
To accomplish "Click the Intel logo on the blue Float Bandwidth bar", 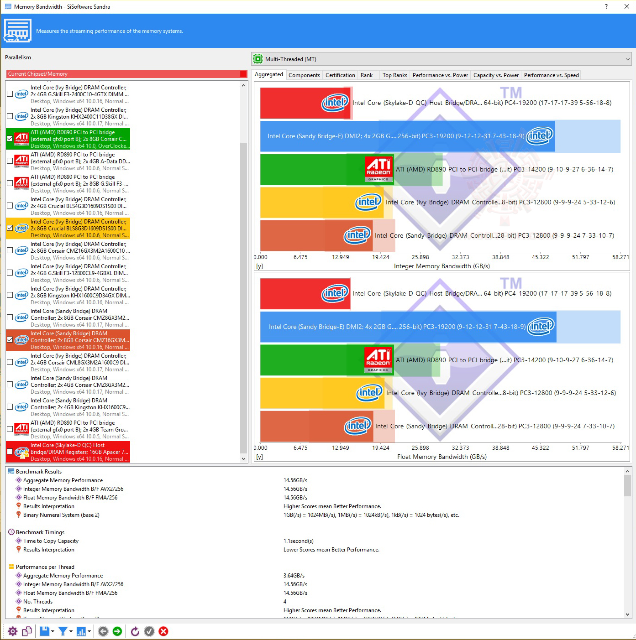I will pos(541,326).
